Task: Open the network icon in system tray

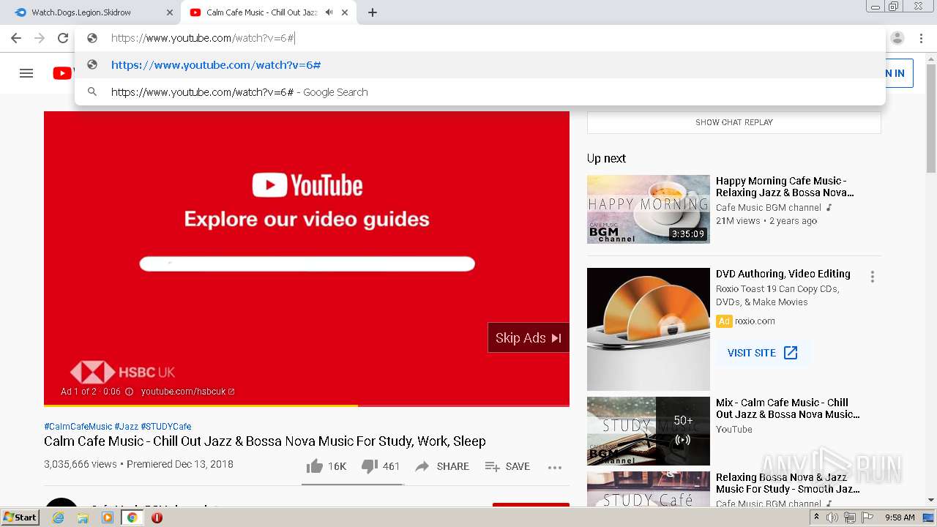Action: coord(849,517)
